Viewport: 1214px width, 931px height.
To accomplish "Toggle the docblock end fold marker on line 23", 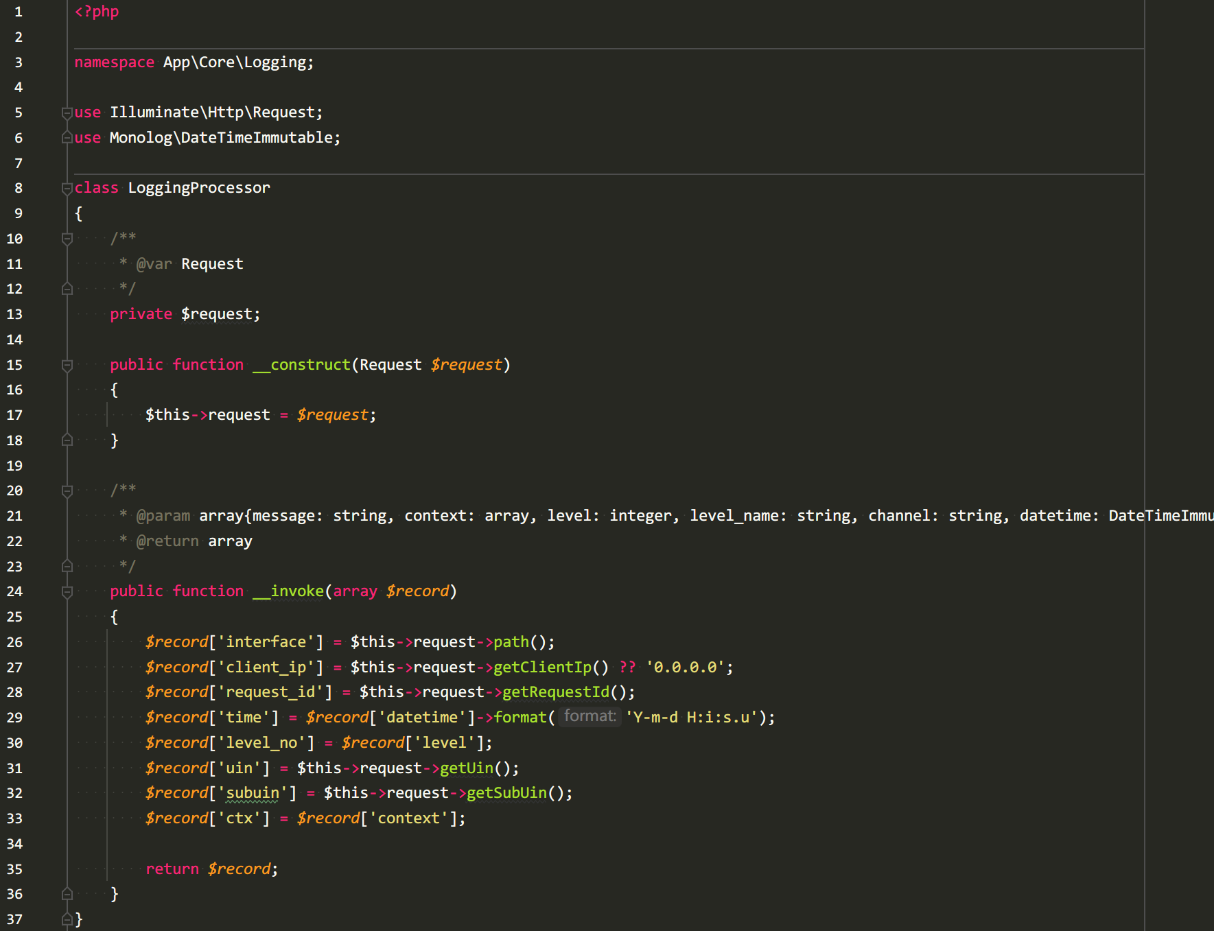I will (67, 567).
